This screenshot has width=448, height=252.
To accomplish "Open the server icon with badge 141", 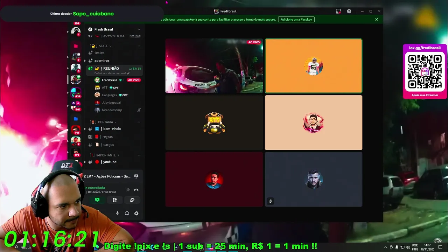I will tap(76, 130).
